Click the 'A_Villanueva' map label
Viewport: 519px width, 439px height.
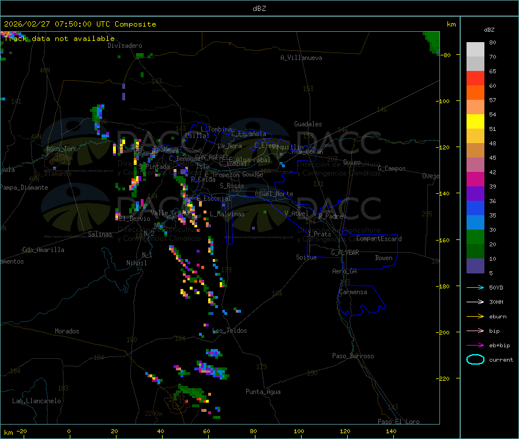[x=301, y=58]
